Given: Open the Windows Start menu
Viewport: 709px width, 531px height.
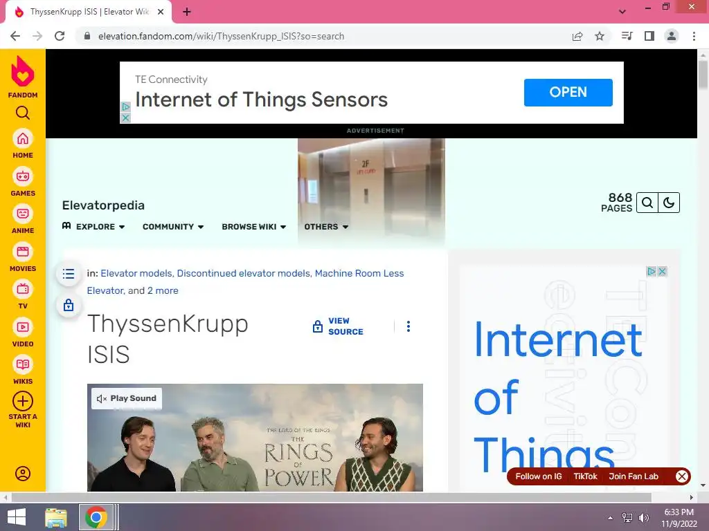Looking at the screenshot, I should (17, 517).
